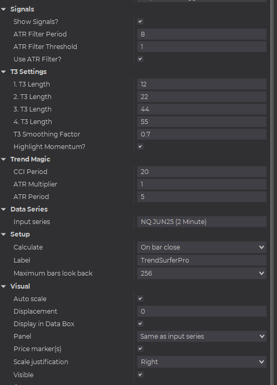277x385 pixels.
Task: Open the Maximum bars look back dropdown
Action: pos(202,274)
